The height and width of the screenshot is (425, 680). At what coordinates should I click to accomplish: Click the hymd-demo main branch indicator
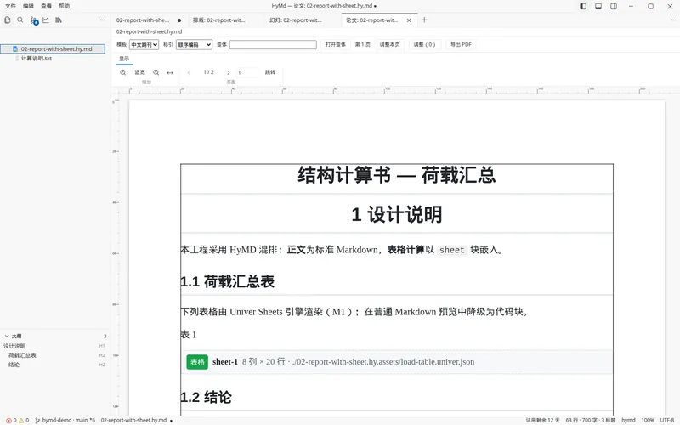pyautogui.click(x=65, y=420)
